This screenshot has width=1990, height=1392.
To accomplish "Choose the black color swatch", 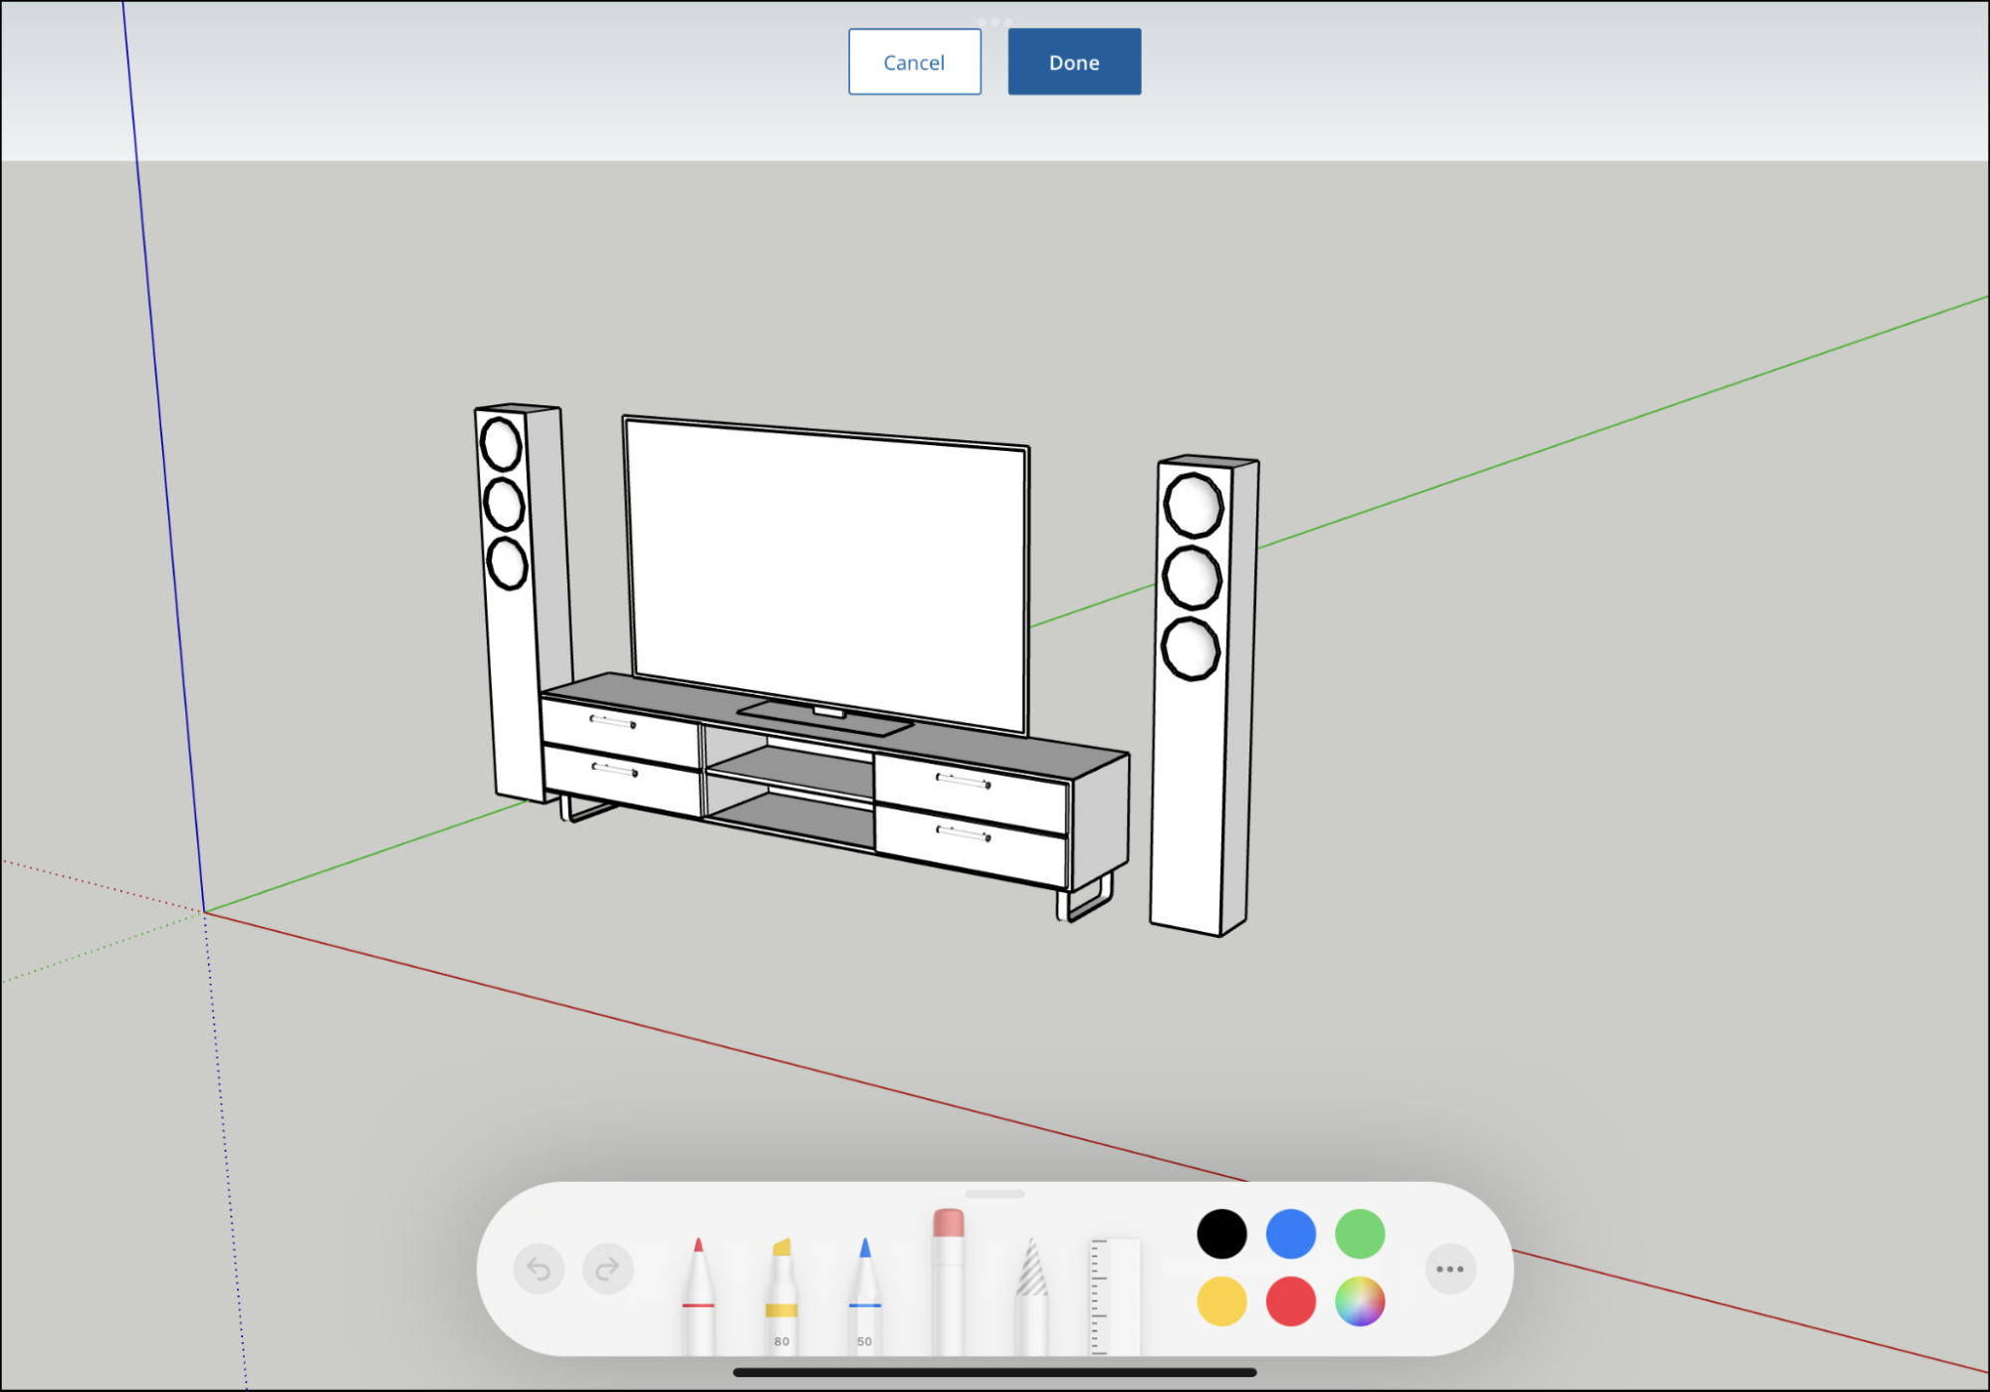I will point(1221,1234).
